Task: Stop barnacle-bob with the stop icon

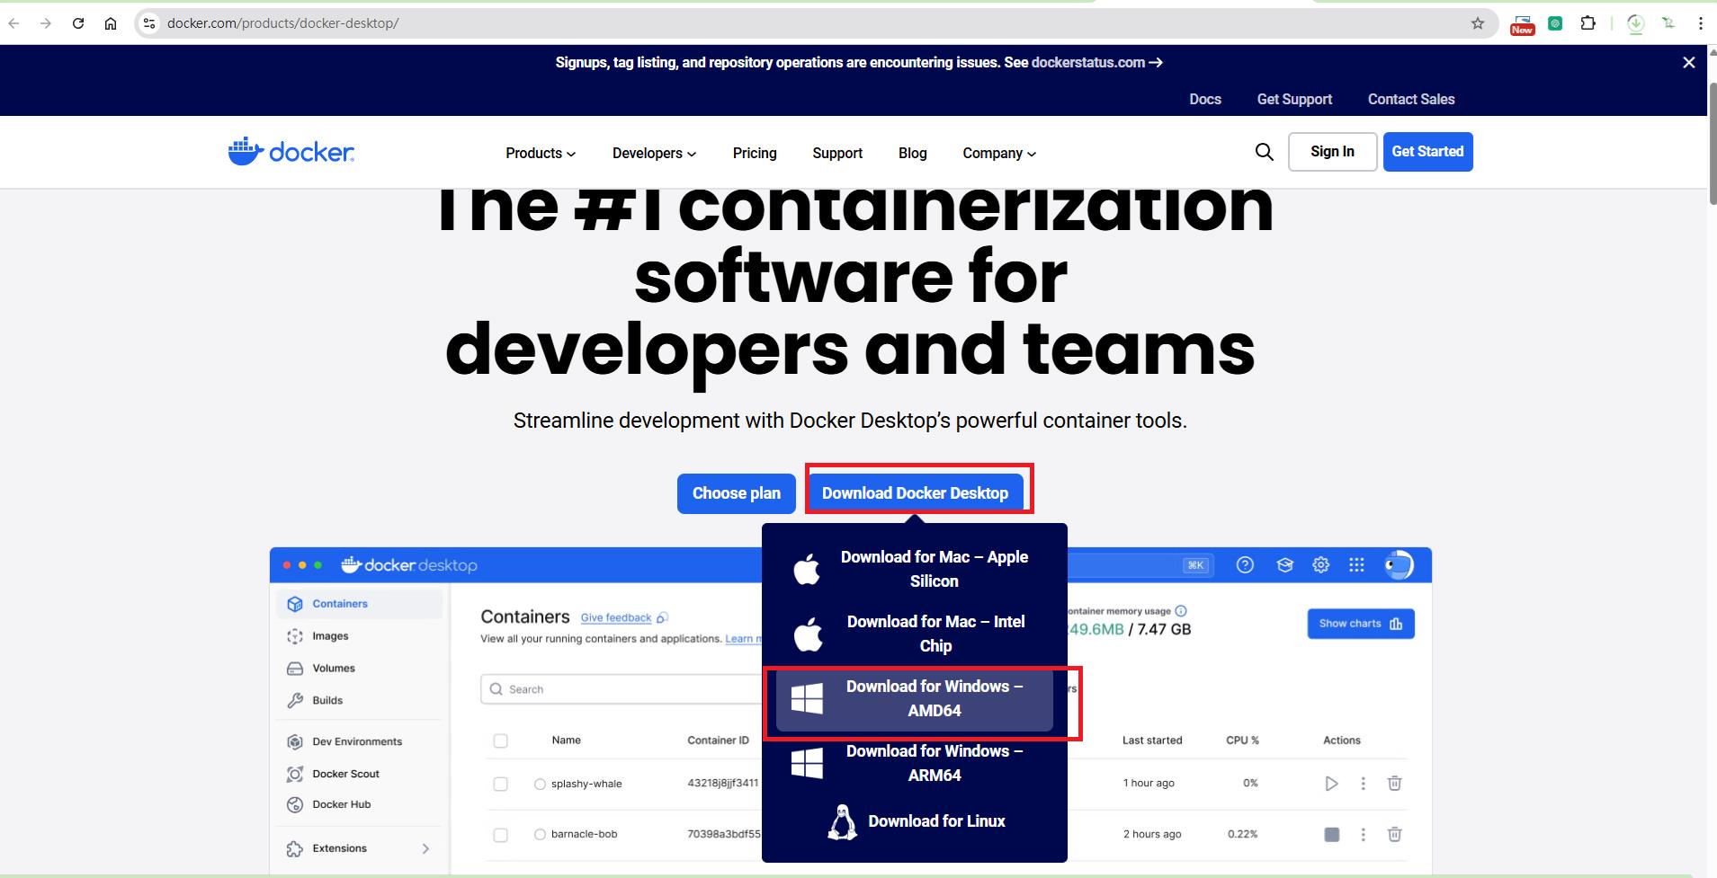Action: (x=1332, y=835)
